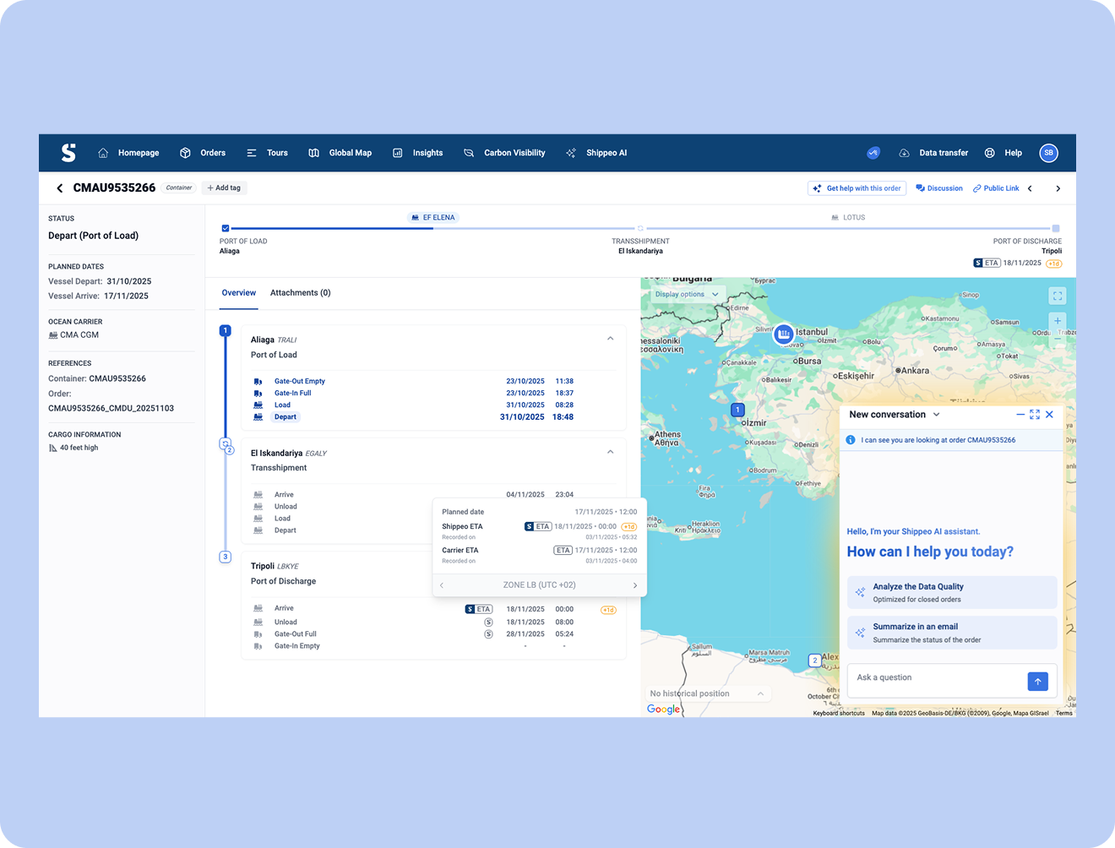Click the Gate-Out Empty milestone
Image resolution: width=1115 pixels, height=848 pixels.
[299, 381]
